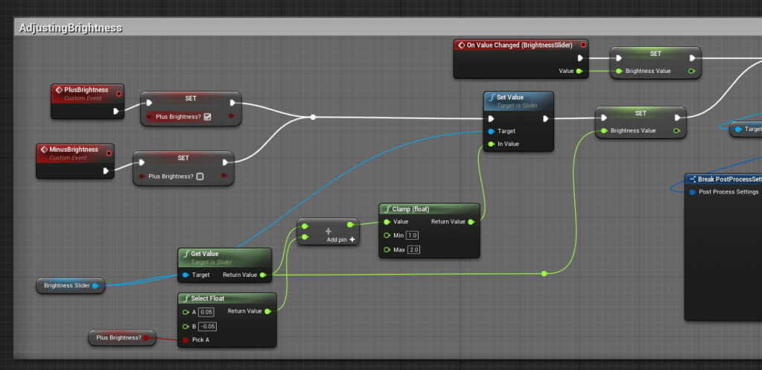Uncheck Plus Brightness? in the PlusBrightness SET node
This screenshot has width=762, height=370.
(207, 116)
